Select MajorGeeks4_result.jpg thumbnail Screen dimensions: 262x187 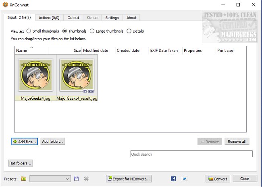77,78
